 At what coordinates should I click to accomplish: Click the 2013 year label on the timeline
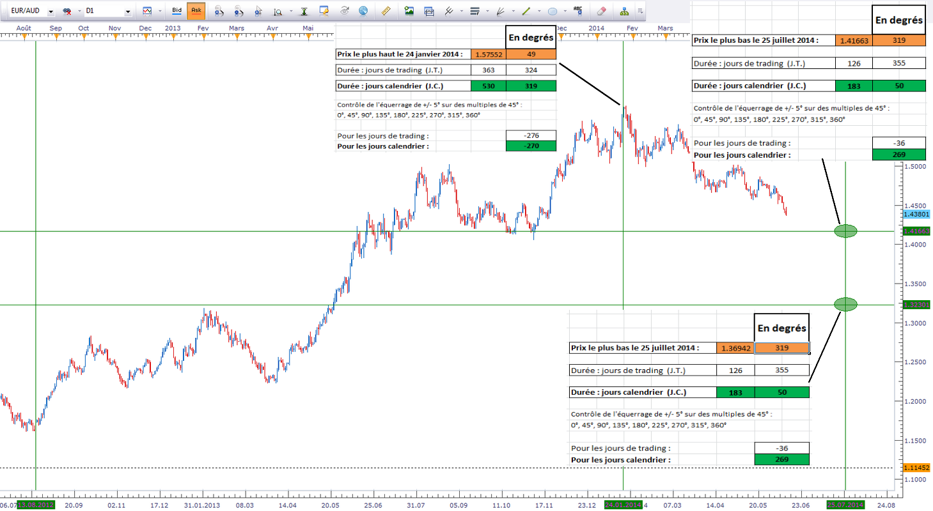tap(173, 28)
